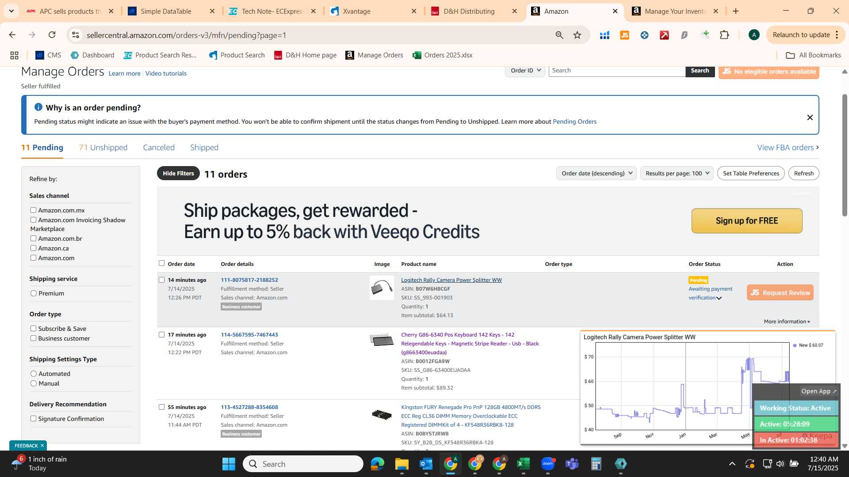This screenshot has width=849, height=477.
Task: Open the Chrome extensions puzzle icon
Action: [x=724, y=35]
